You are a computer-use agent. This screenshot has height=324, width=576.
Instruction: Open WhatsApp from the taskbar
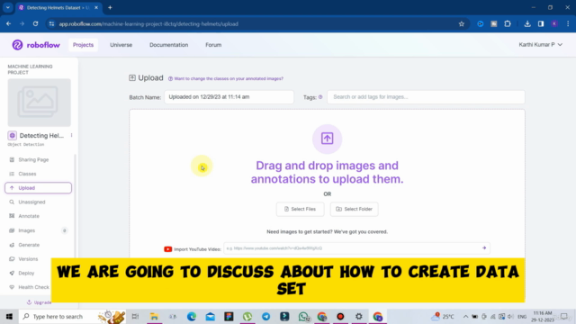click(x=303, y=316)
